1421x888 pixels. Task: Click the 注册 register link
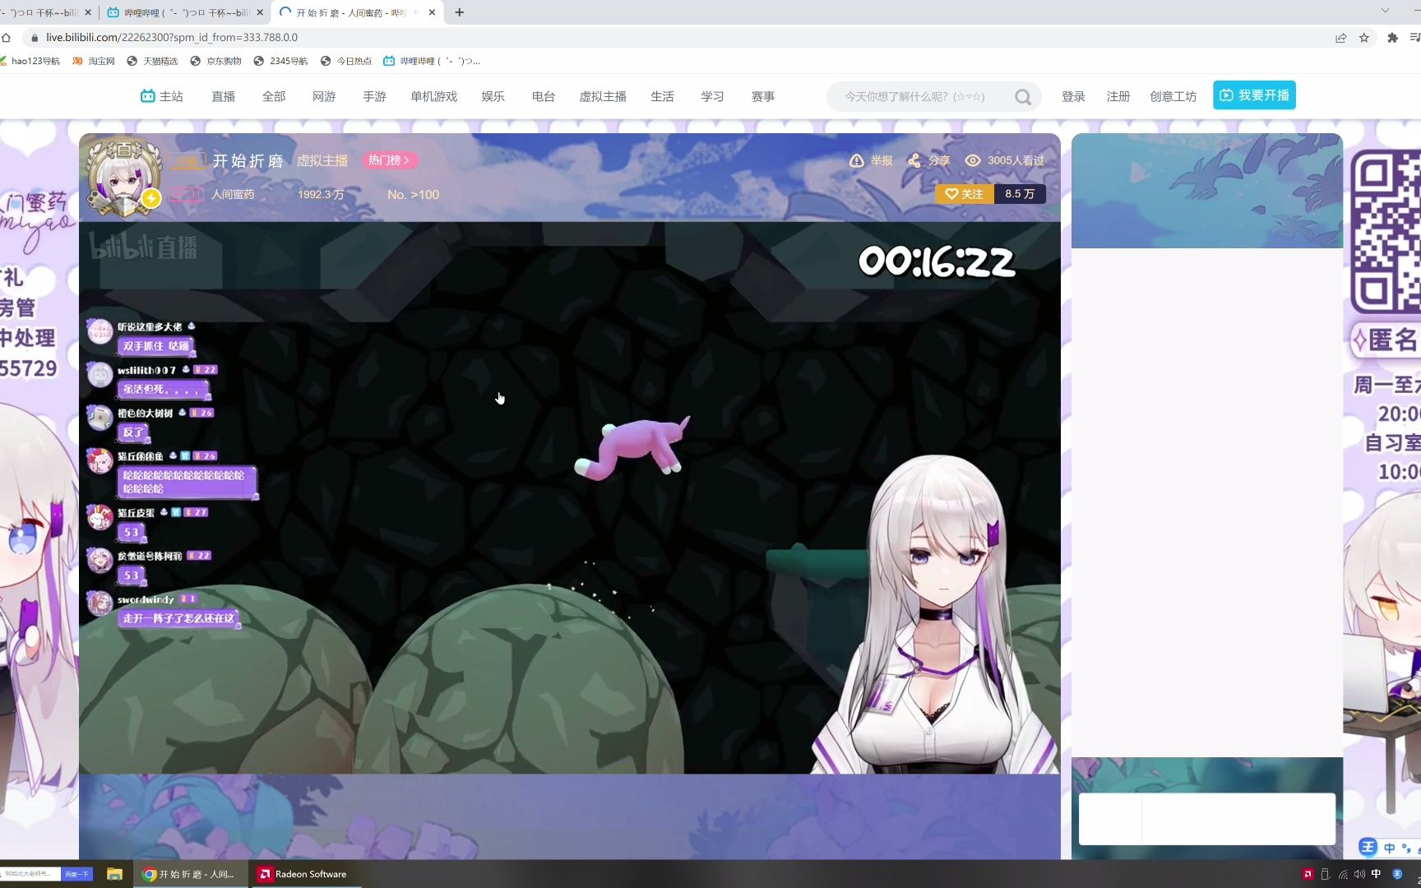[x=1118, y=96]
